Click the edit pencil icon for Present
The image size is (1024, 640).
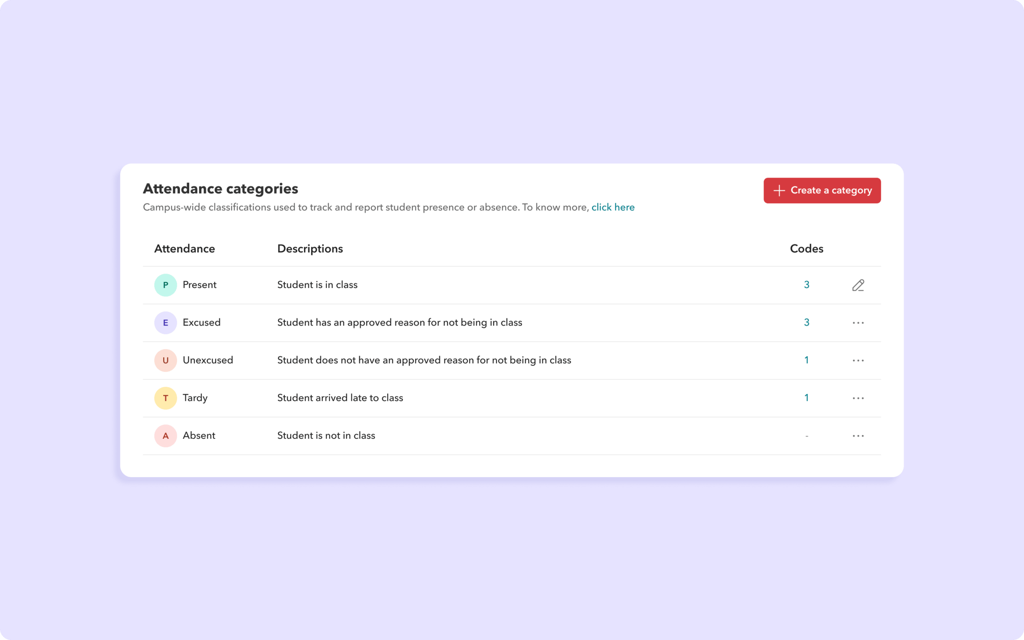pos(858,285)
